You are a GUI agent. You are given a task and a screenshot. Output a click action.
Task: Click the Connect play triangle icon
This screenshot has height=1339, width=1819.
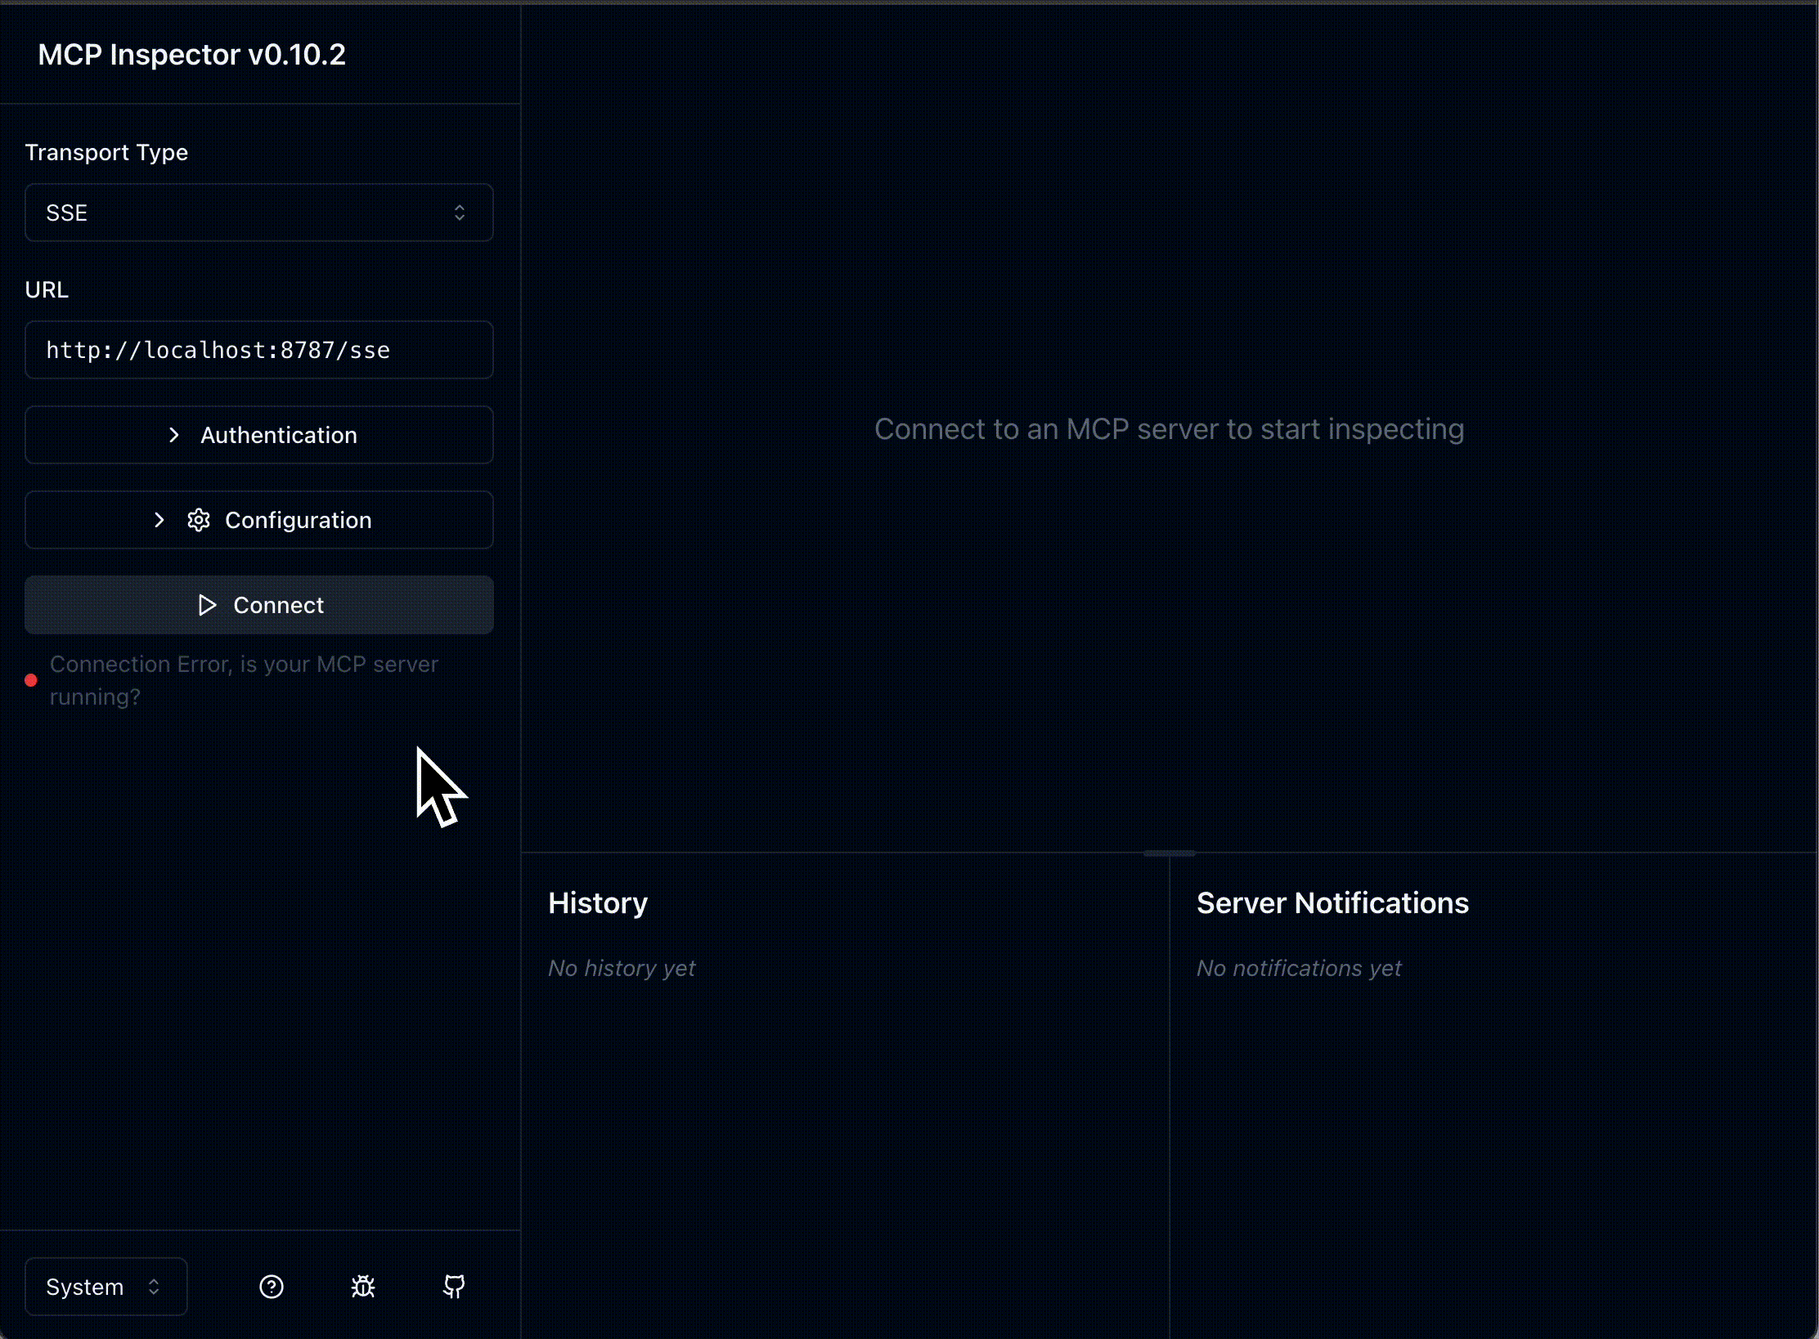[x=208, y=605]
